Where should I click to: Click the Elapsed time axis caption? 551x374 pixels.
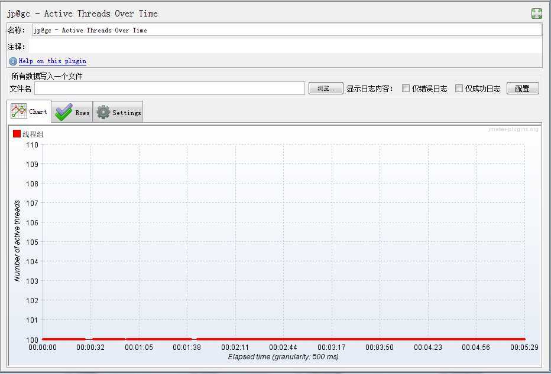coord(283,357)
